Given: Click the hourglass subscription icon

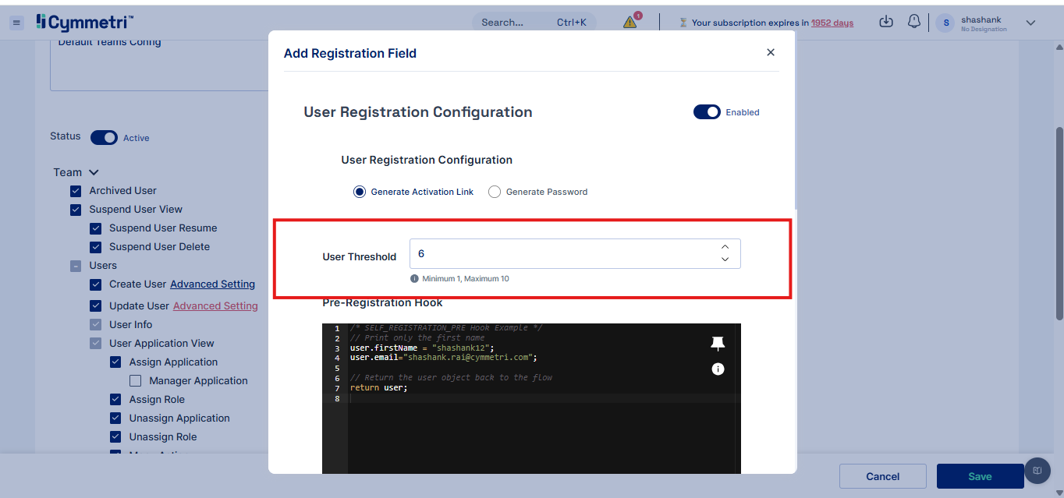Looking at the screenshot, I should tap(683, 23).
